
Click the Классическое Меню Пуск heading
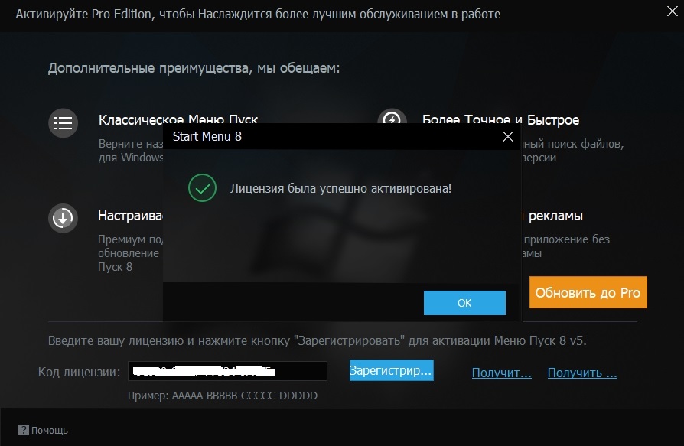(178, 119)
